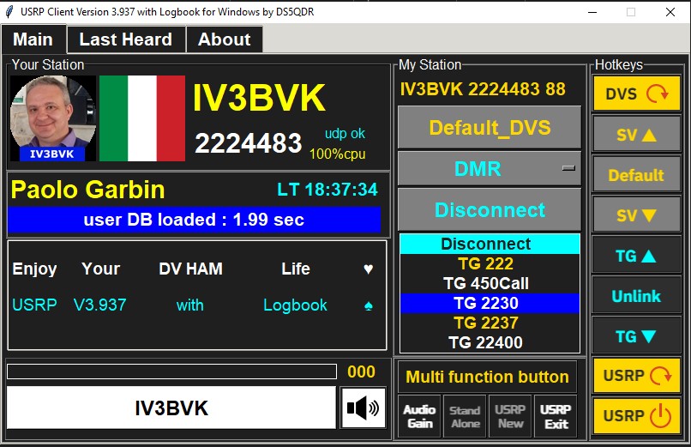Click the TG down arrow hotkey

(636, 336)
